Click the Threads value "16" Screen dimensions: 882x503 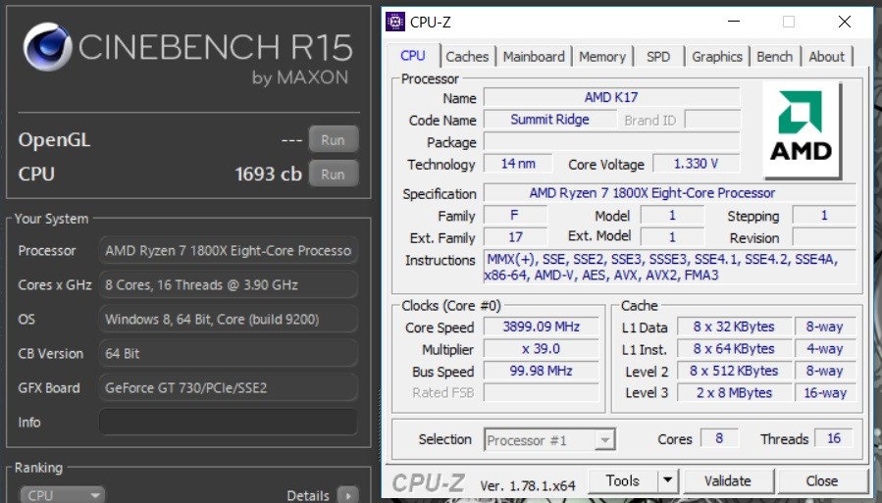tap(834, 438)
